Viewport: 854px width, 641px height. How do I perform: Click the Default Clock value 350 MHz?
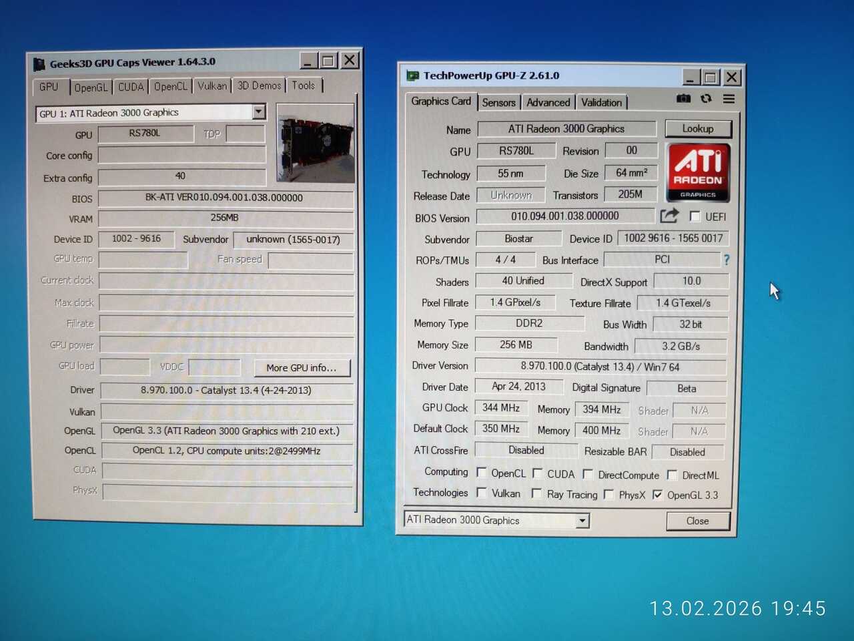[501, 429]
